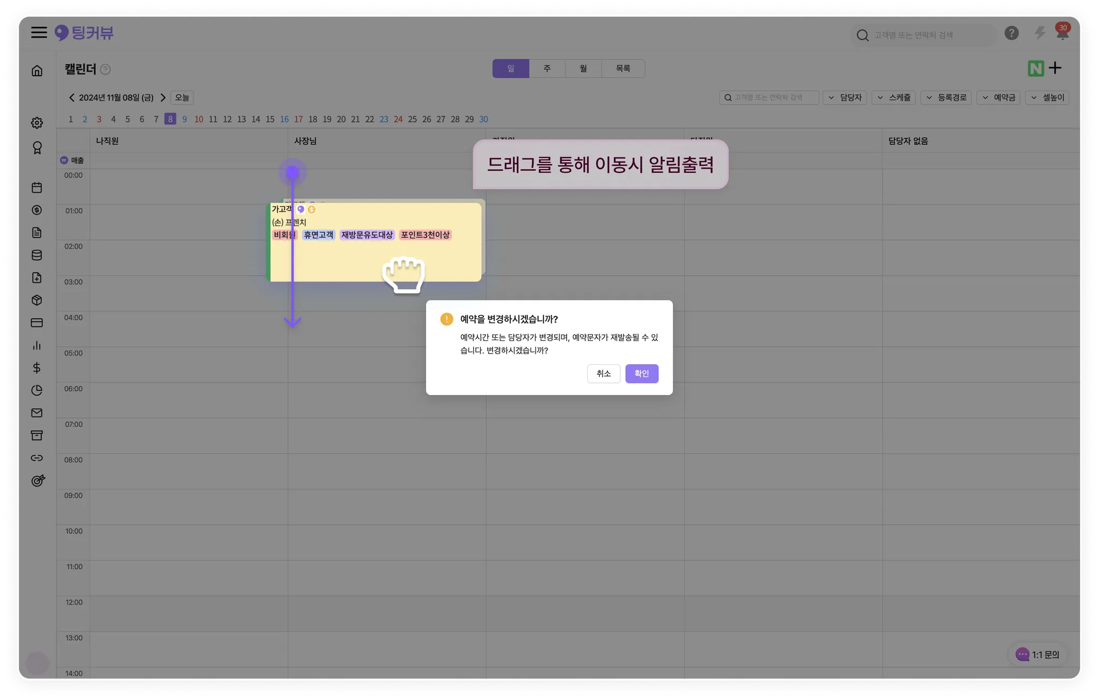Viewport: 1099px width, 700px height.
Task: Click the plus icon to add reservation
Action: 1055,68
